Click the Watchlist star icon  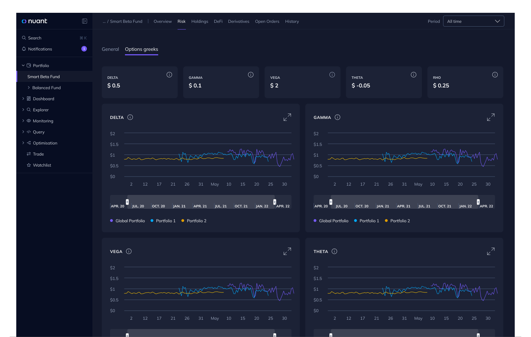pyautogui.click(x=29, y=165)
